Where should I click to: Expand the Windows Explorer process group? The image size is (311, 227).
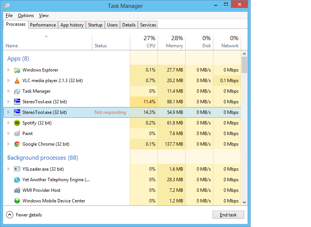click(8, 70)
